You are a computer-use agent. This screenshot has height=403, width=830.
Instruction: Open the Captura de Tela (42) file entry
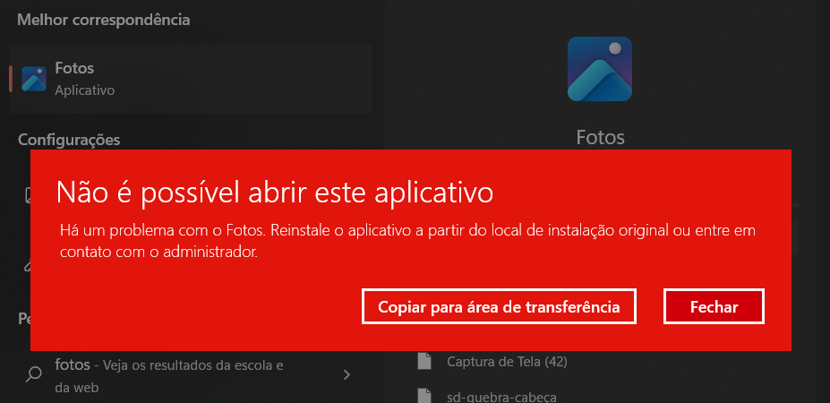point(507,362)
